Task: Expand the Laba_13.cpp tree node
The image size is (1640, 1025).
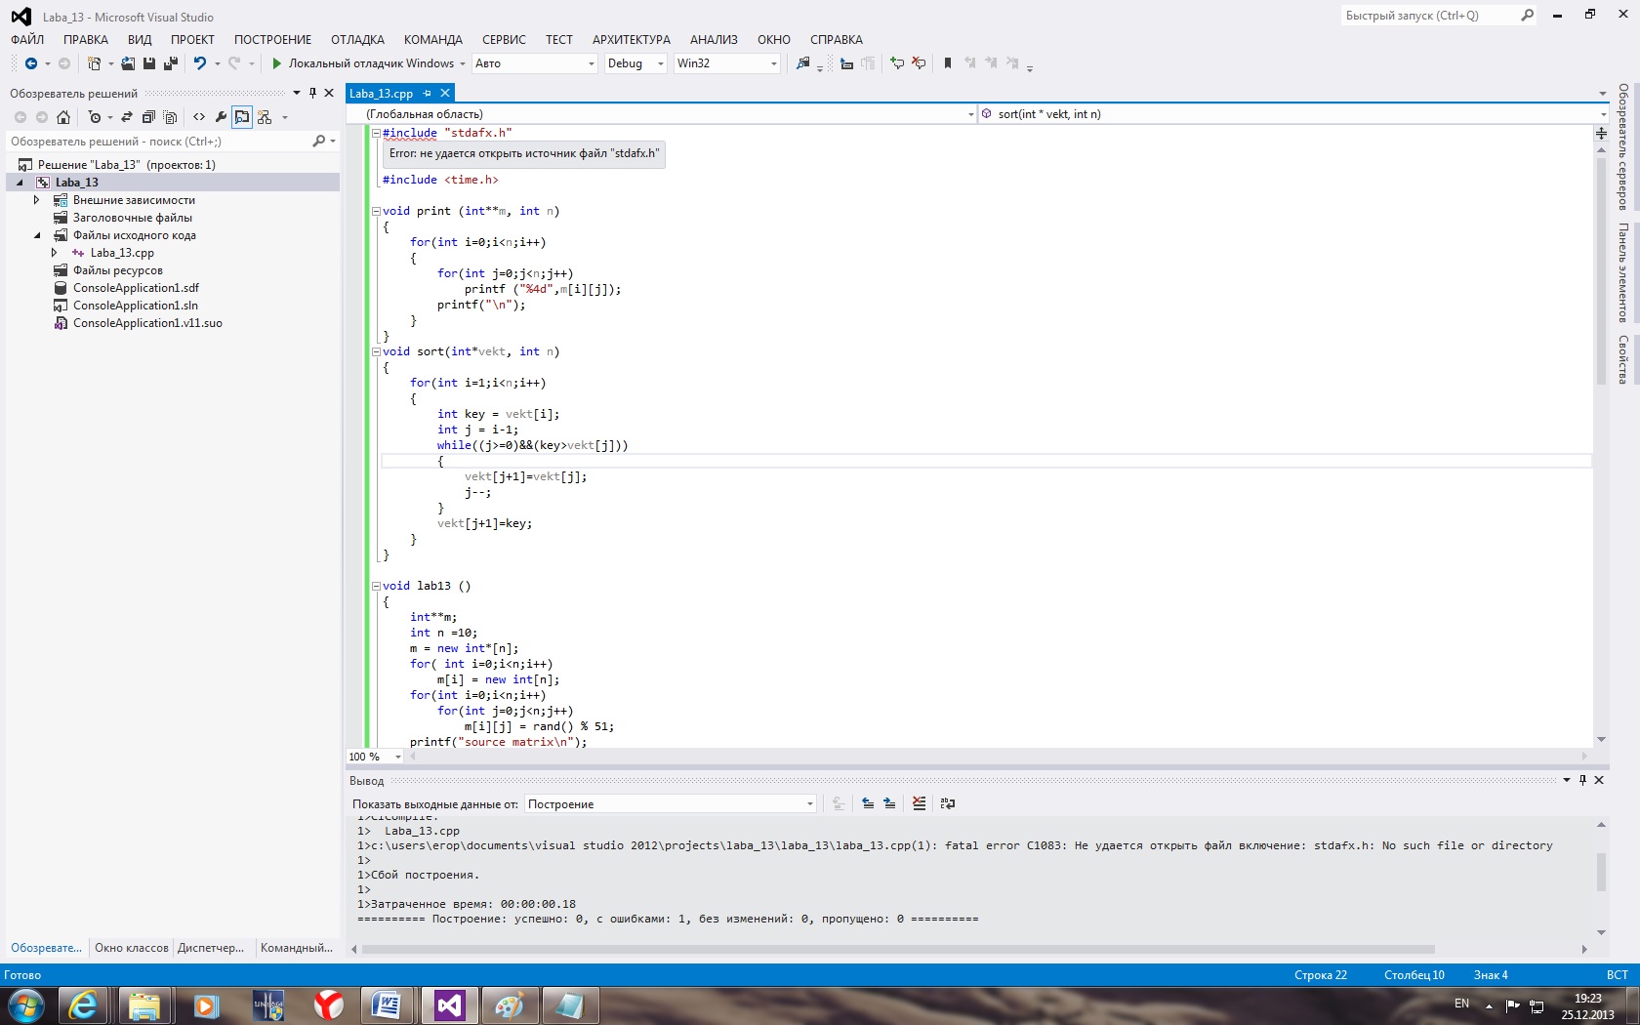Action: (55, 253)
